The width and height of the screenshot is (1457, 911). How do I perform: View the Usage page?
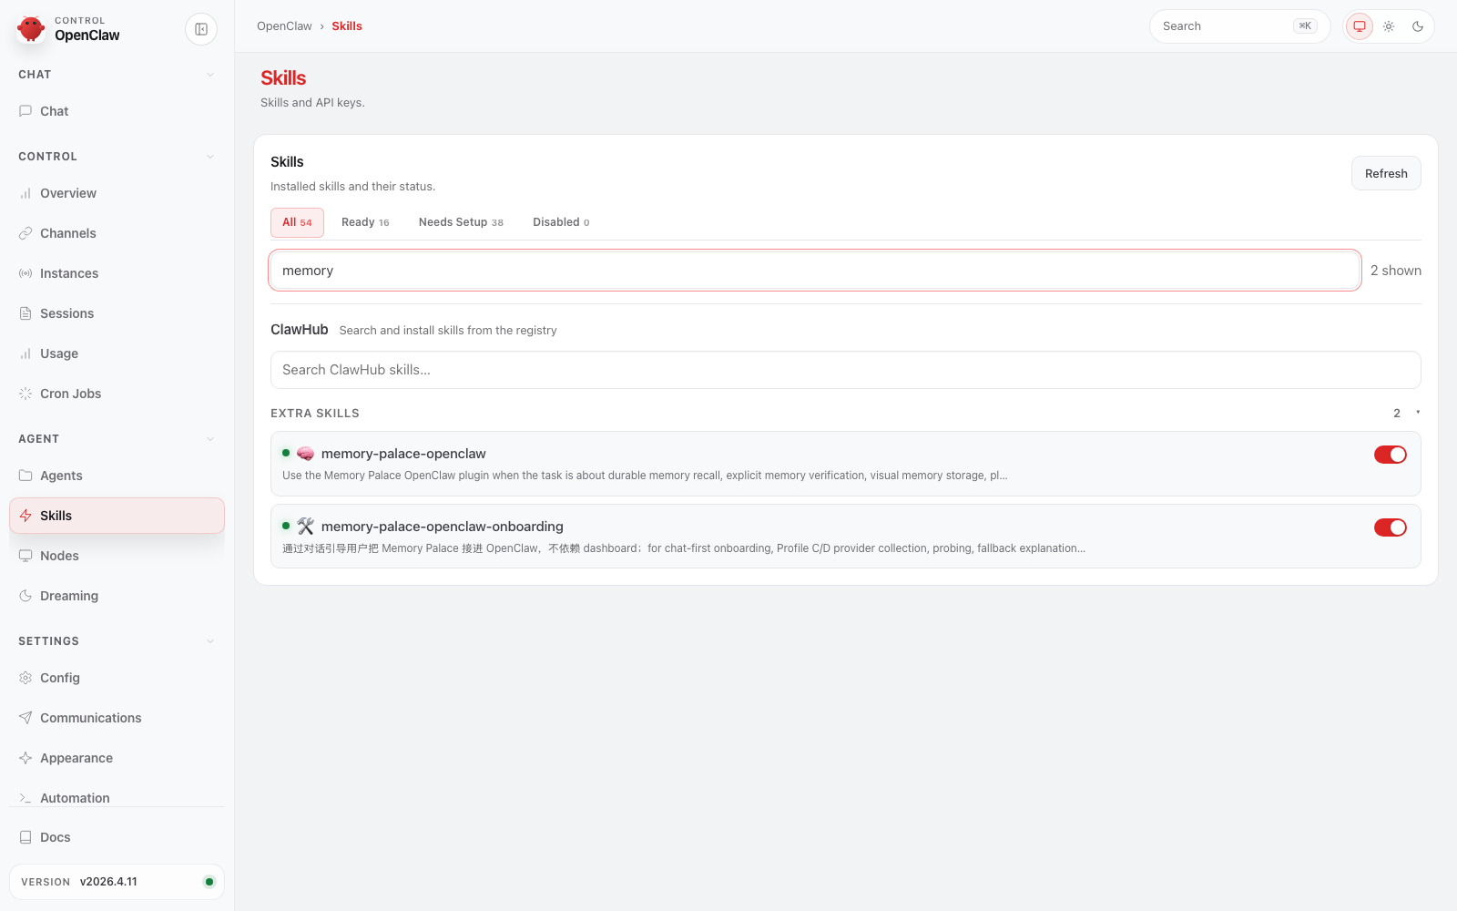[117, 353]
